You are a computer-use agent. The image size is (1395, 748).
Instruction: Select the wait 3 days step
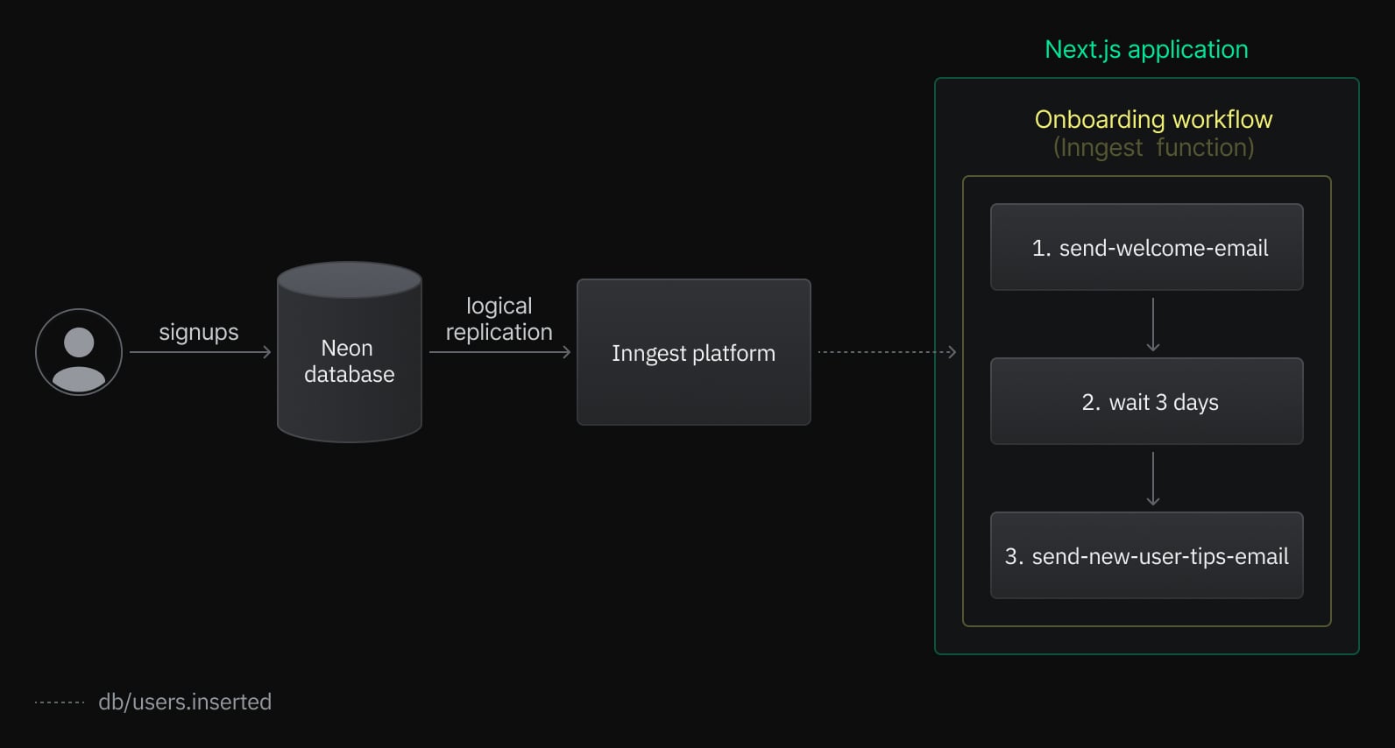tap(1146, 402)
